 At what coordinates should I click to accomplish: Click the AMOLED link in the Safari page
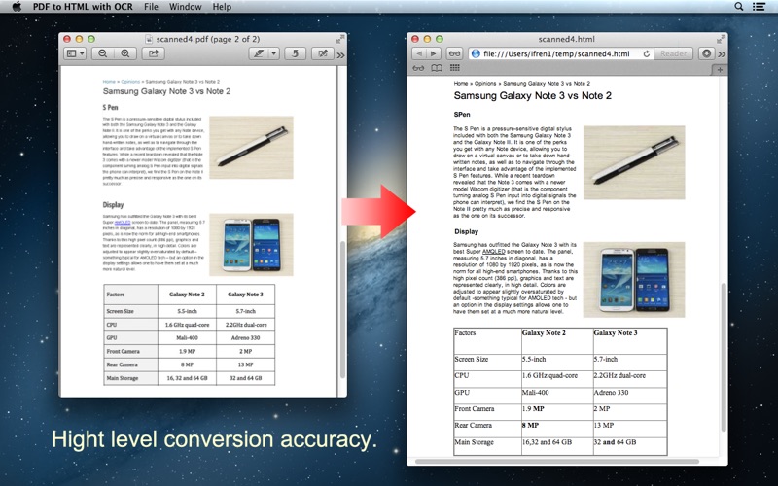point(494,252)
